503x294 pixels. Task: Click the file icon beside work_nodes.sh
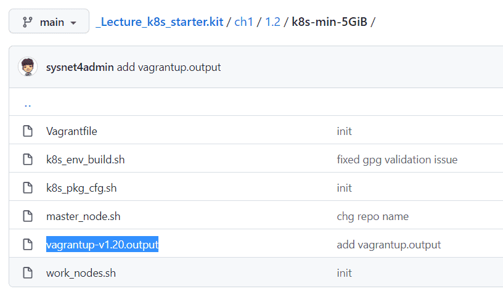28,273
